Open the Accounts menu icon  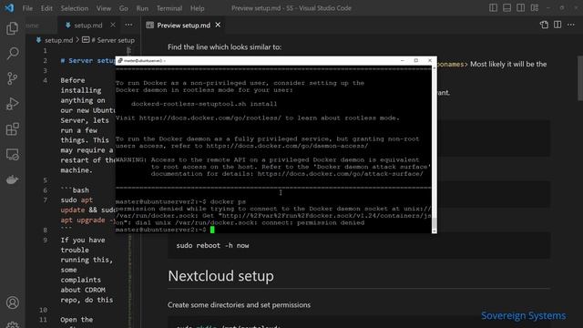[x=12, y=302]
